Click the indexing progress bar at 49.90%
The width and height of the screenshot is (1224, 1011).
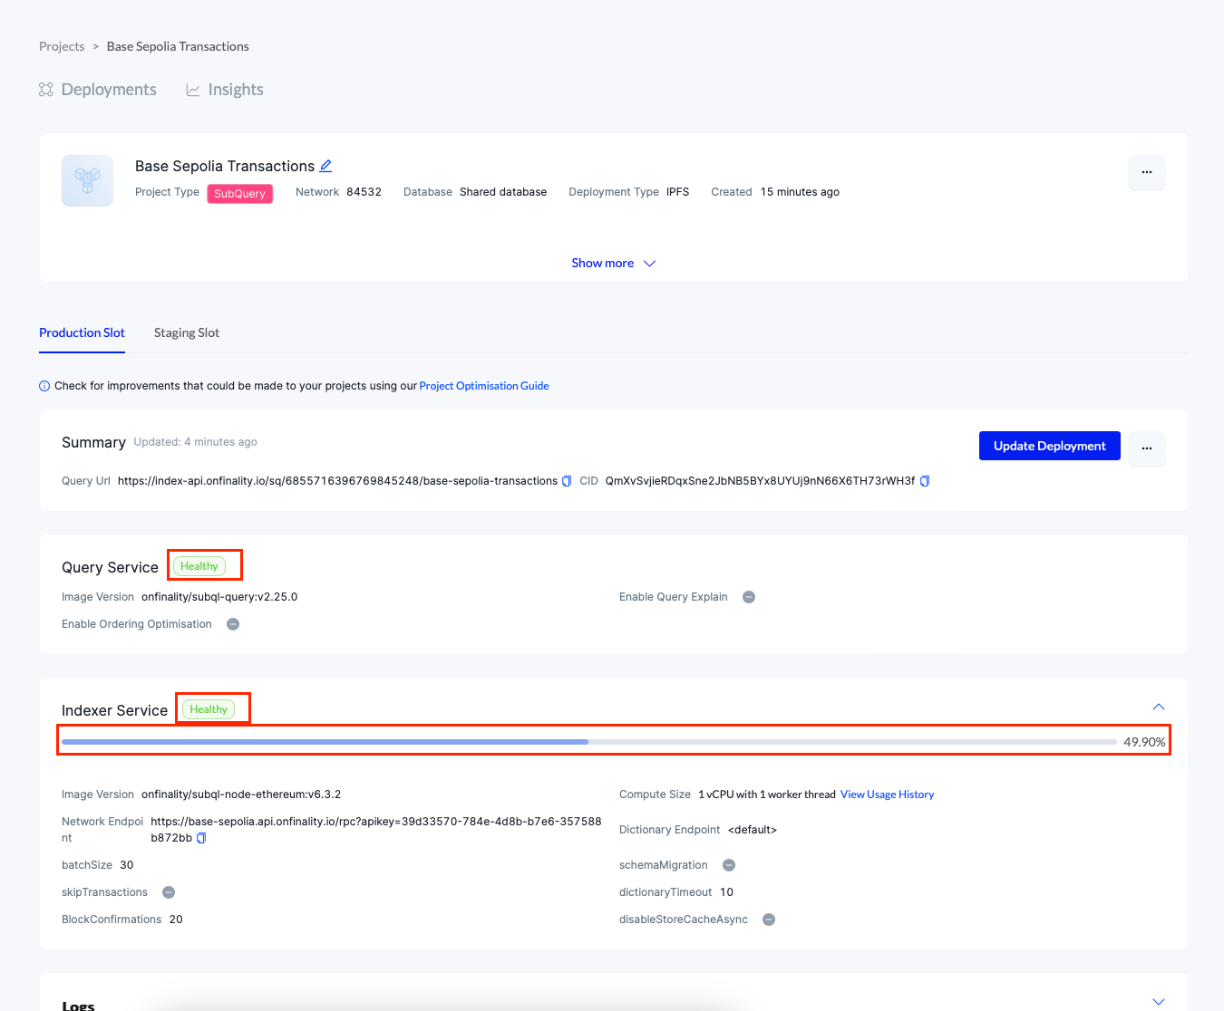pos(589,741)
